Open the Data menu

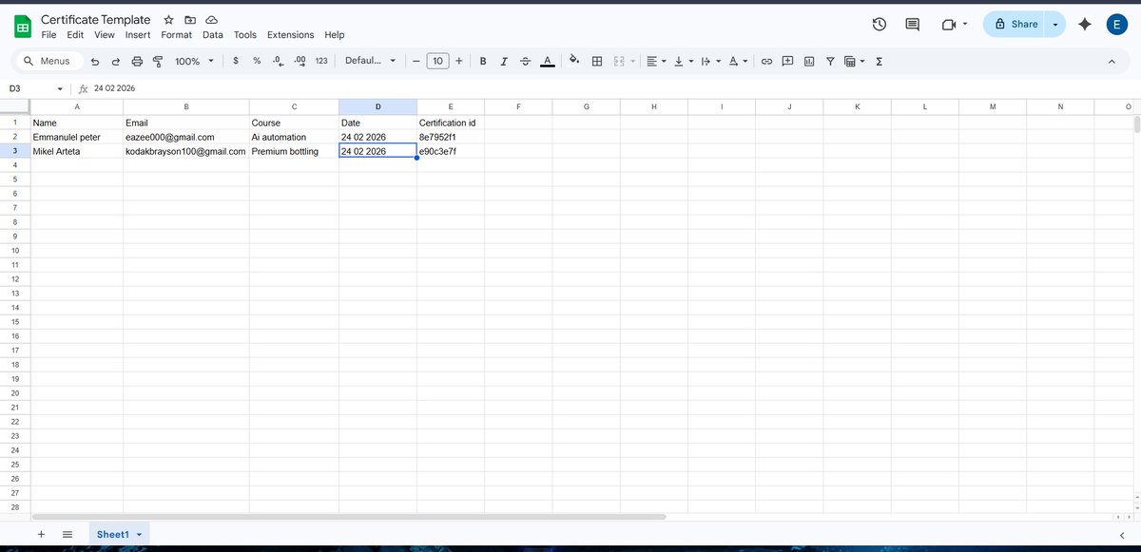point(213,35)
